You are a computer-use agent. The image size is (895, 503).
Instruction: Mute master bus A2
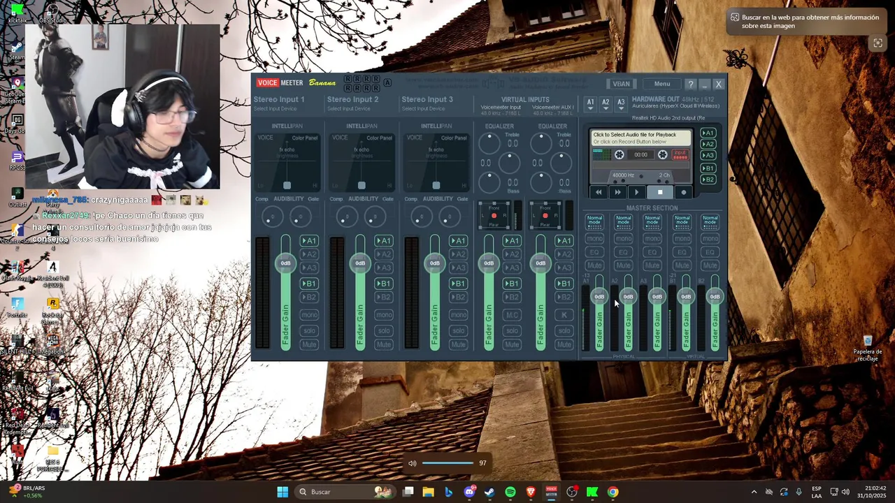pyautogui.click(x=623, y=265)
